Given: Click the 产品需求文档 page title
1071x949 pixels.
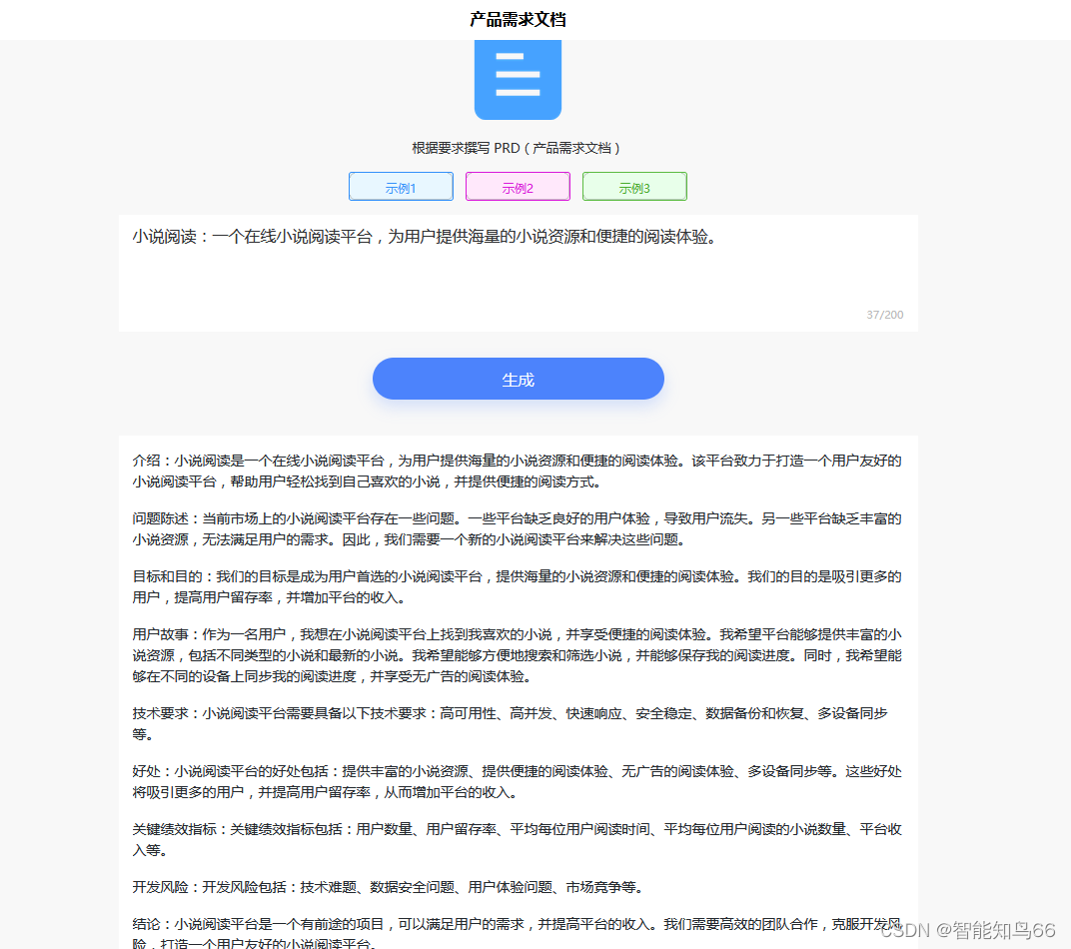Looking at the screenshot, I should tap(517, 18).
